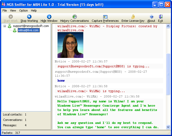Close the NGS Sniffer window
Image resolution: width=172 pixels, height=136 pixels.
point(168,5)
